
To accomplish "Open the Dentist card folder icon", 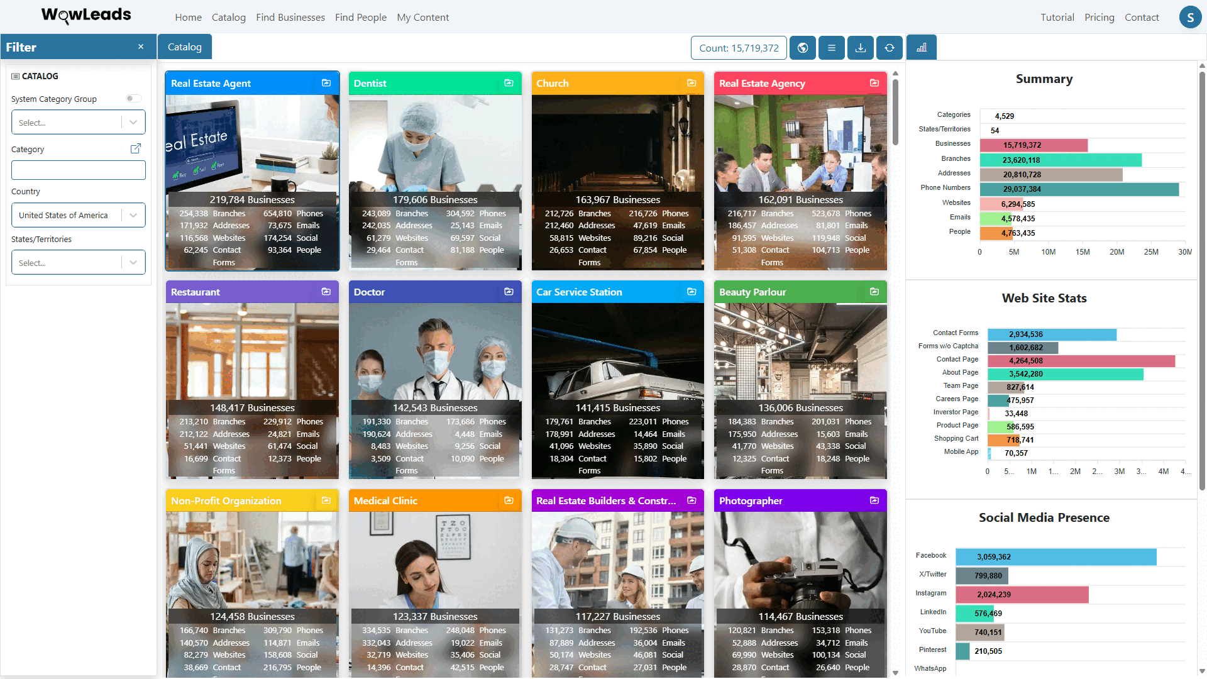I will pos(509,83).
